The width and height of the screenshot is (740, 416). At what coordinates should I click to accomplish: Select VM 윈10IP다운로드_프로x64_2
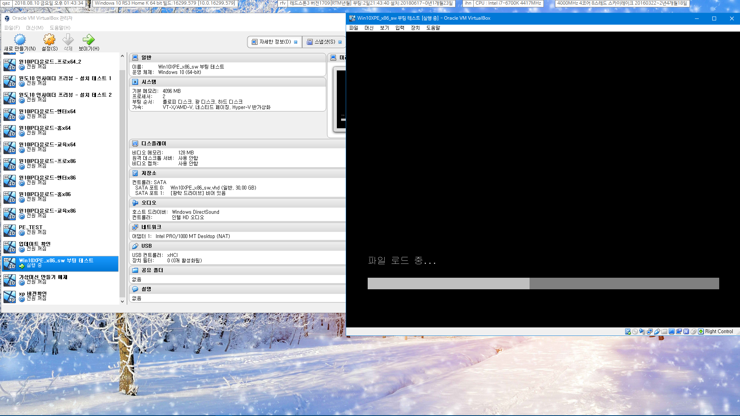coord(61,64)
